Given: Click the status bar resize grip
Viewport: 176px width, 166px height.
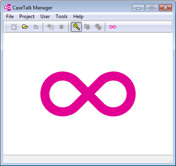Looking at the screenshot, I should [170, 160].
